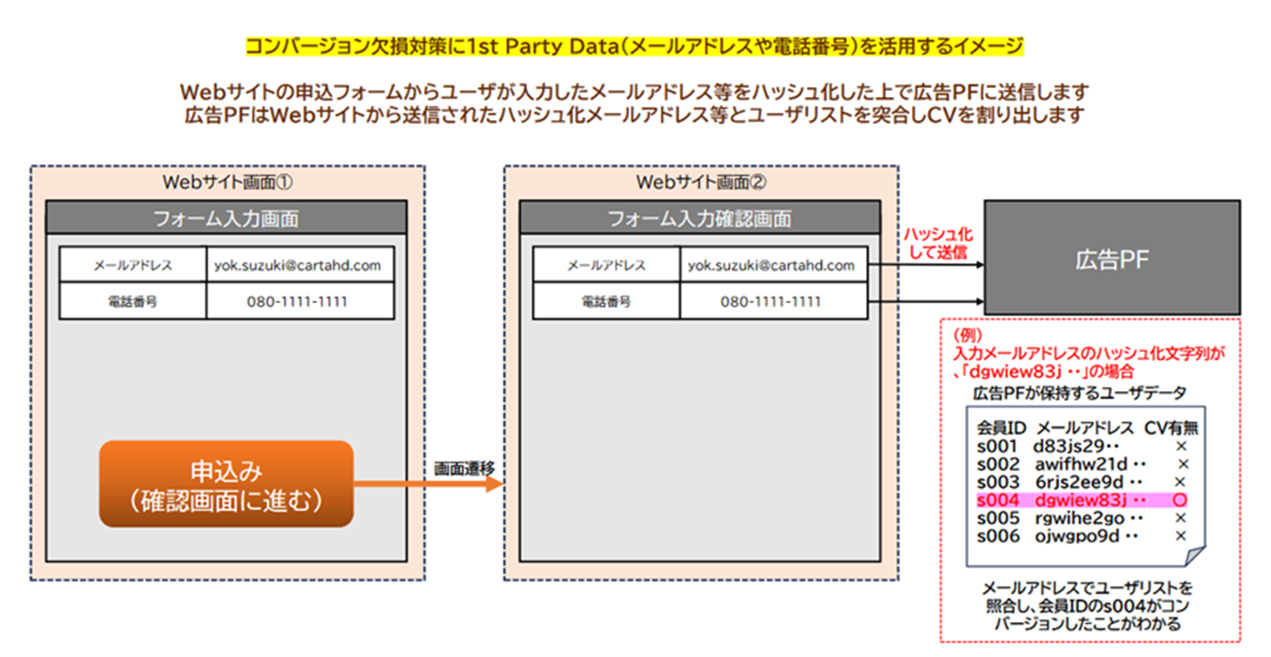The image size is (1271, 657).
Task: Click the red ハッシュ化して送信 label
Action: tap(936, 243)
